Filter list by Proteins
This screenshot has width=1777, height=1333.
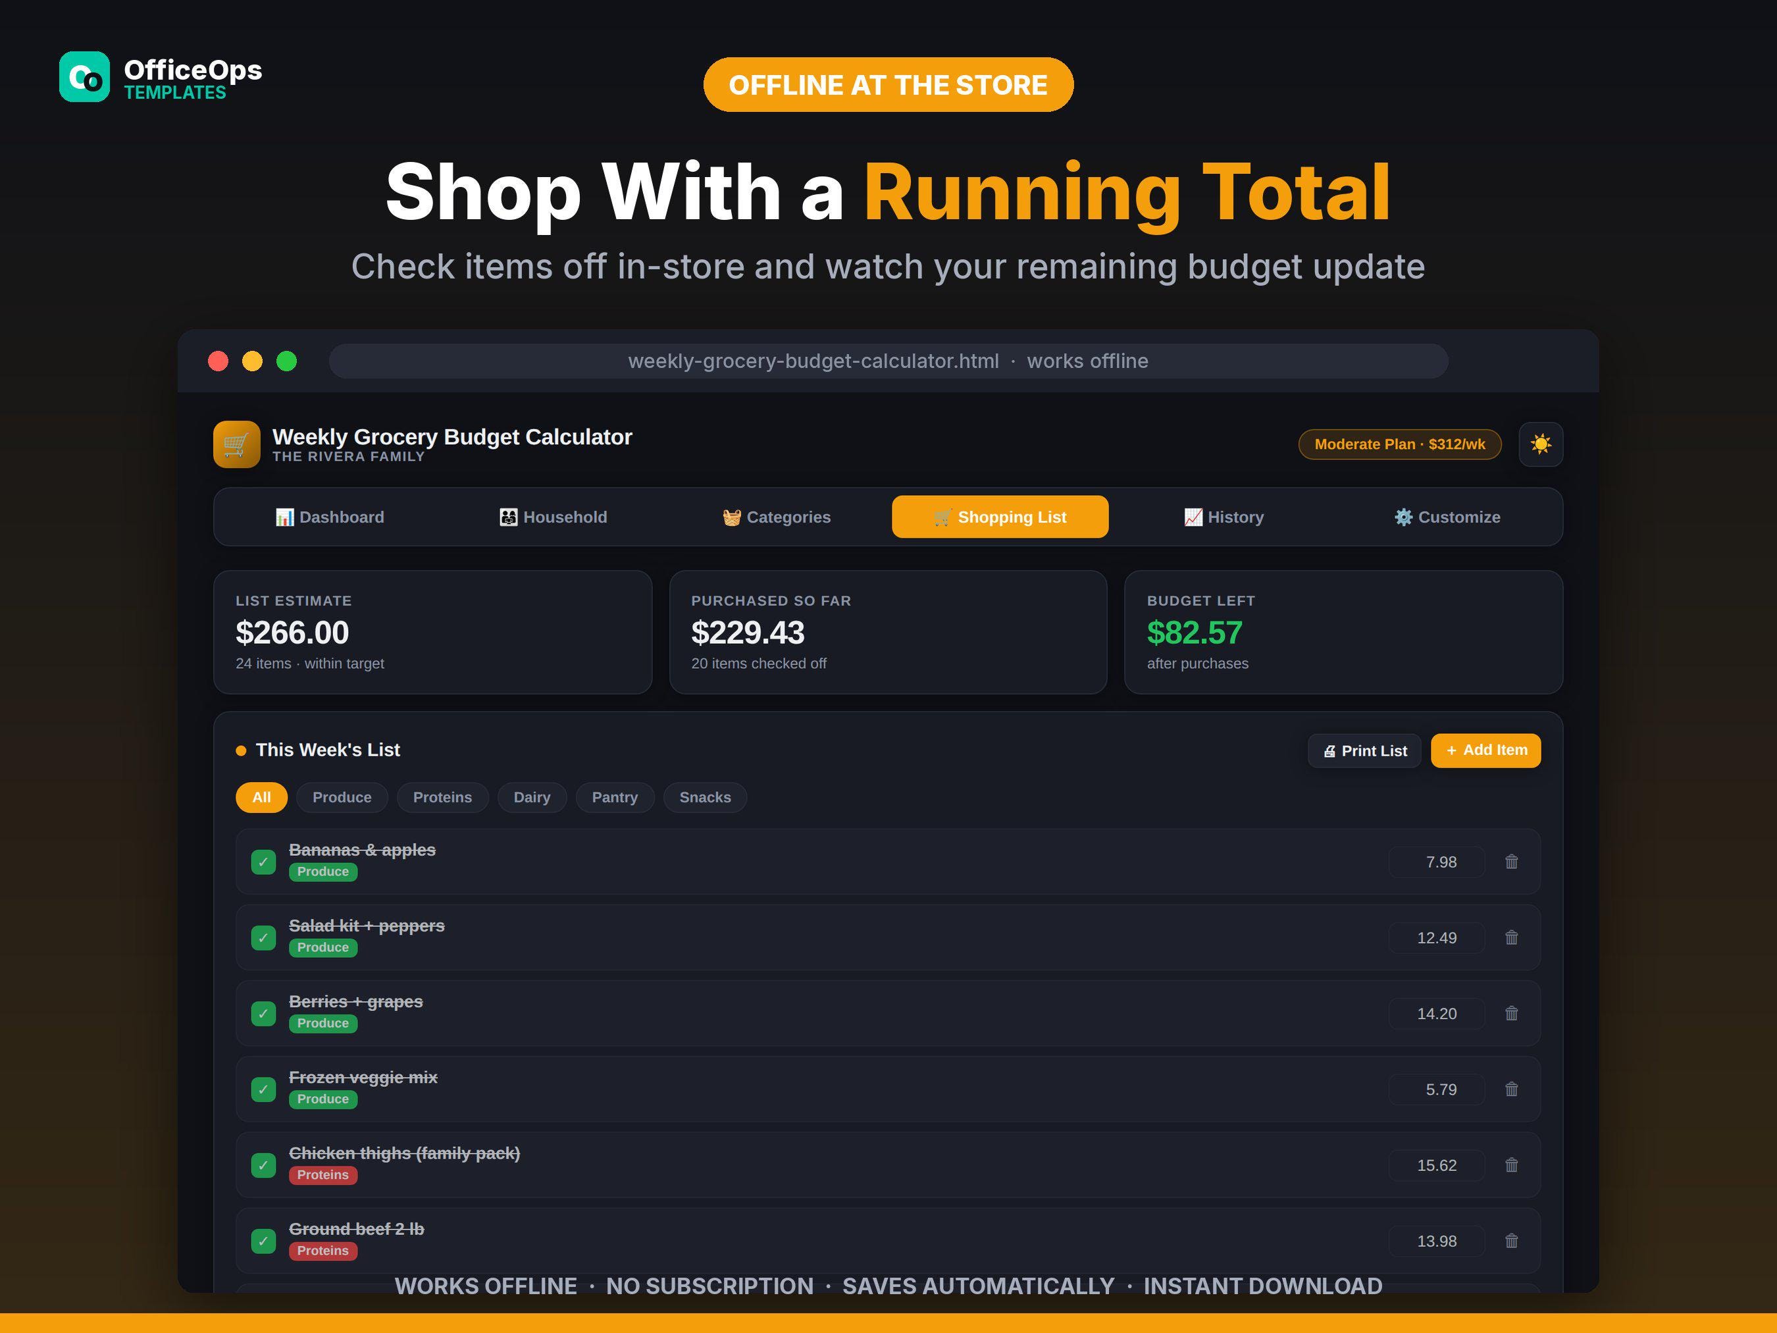click(x=443, y=797)
